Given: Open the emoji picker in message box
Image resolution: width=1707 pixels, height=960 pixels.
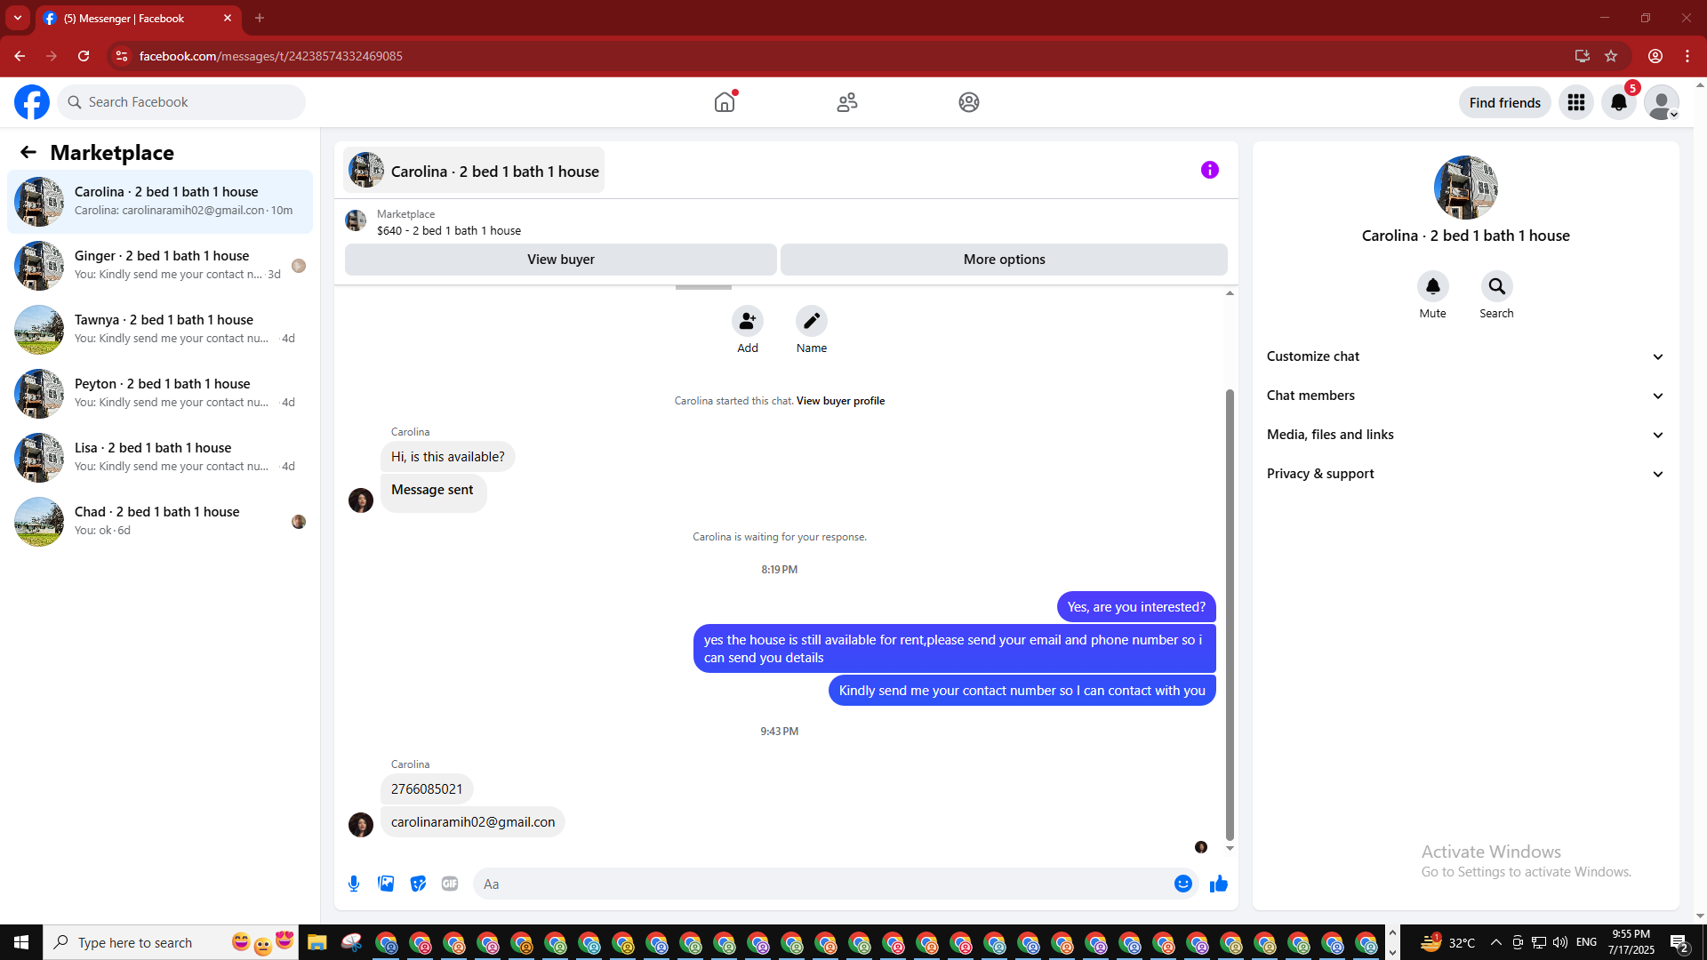Looking at the screenshot, I should 1183,884.
